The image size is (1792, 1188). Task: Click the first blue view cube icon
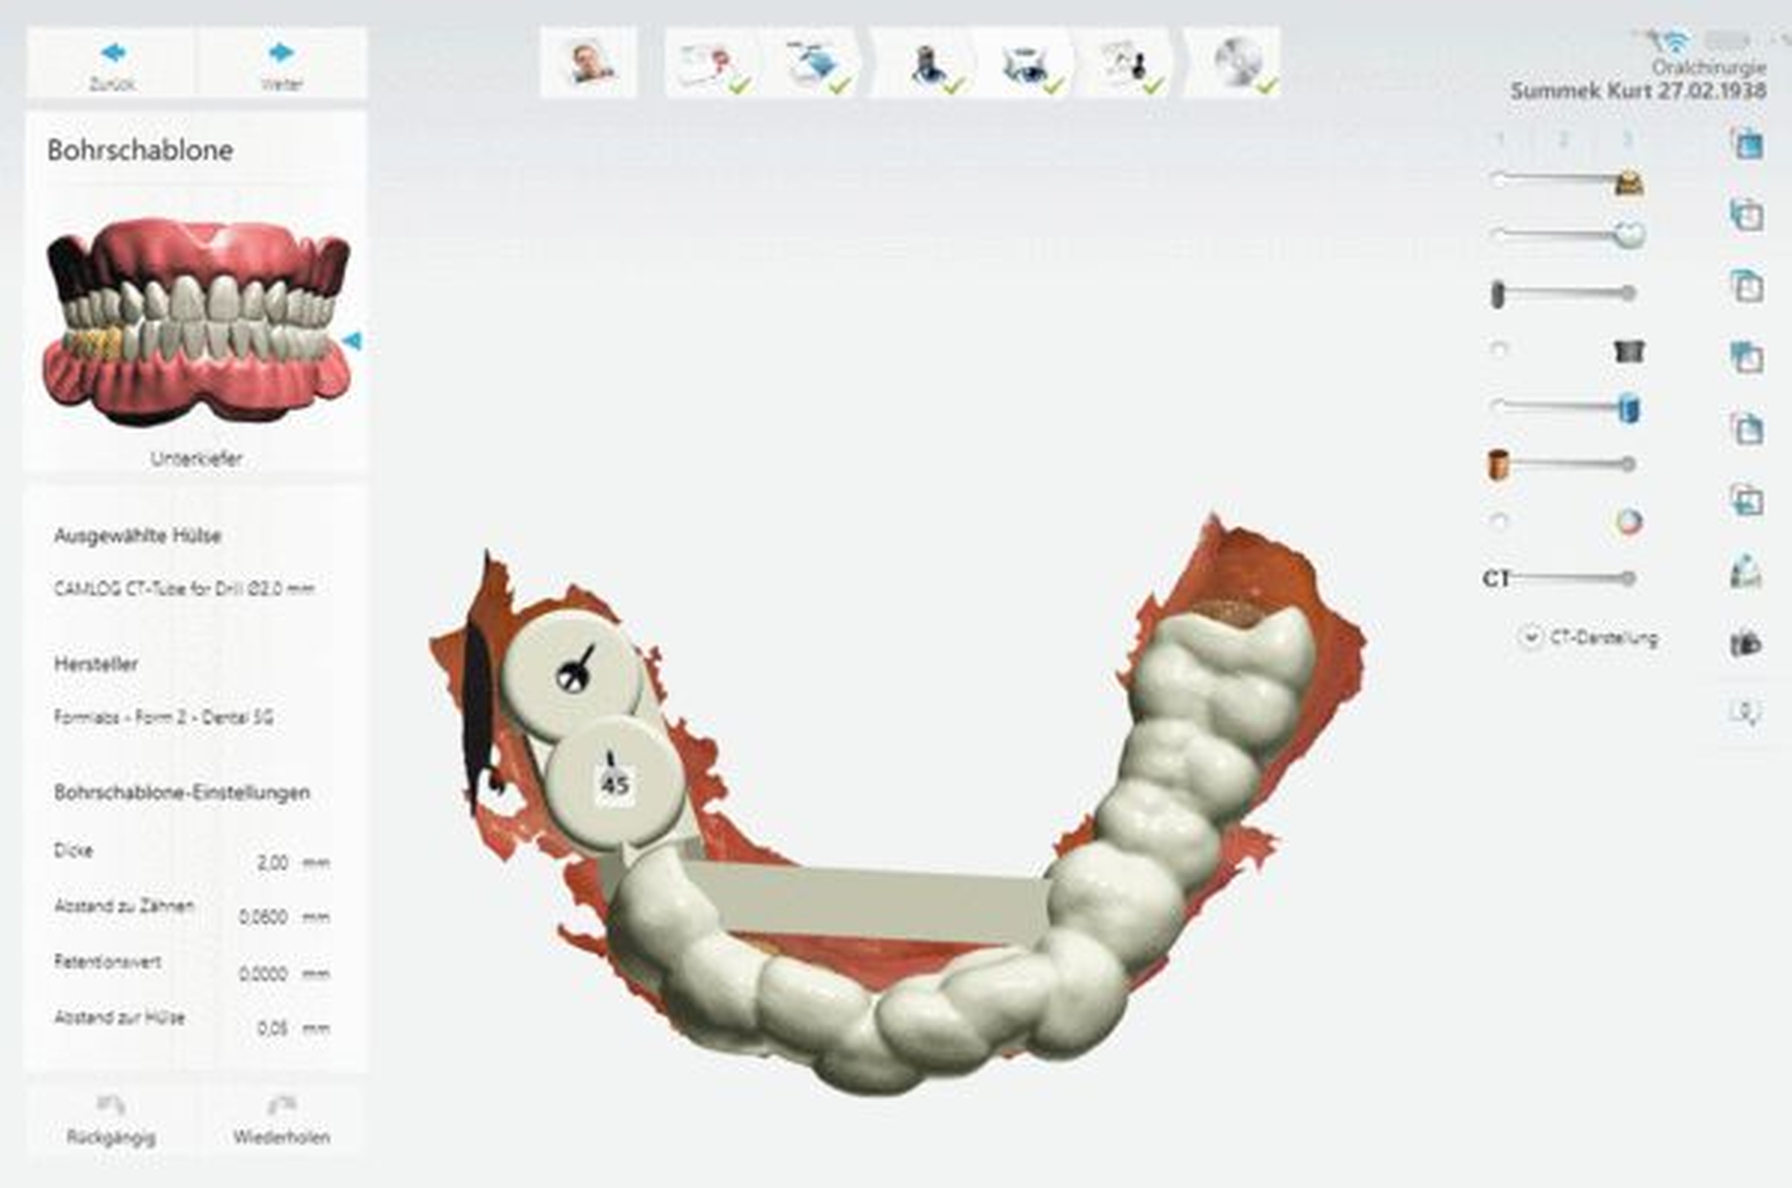1746,144
